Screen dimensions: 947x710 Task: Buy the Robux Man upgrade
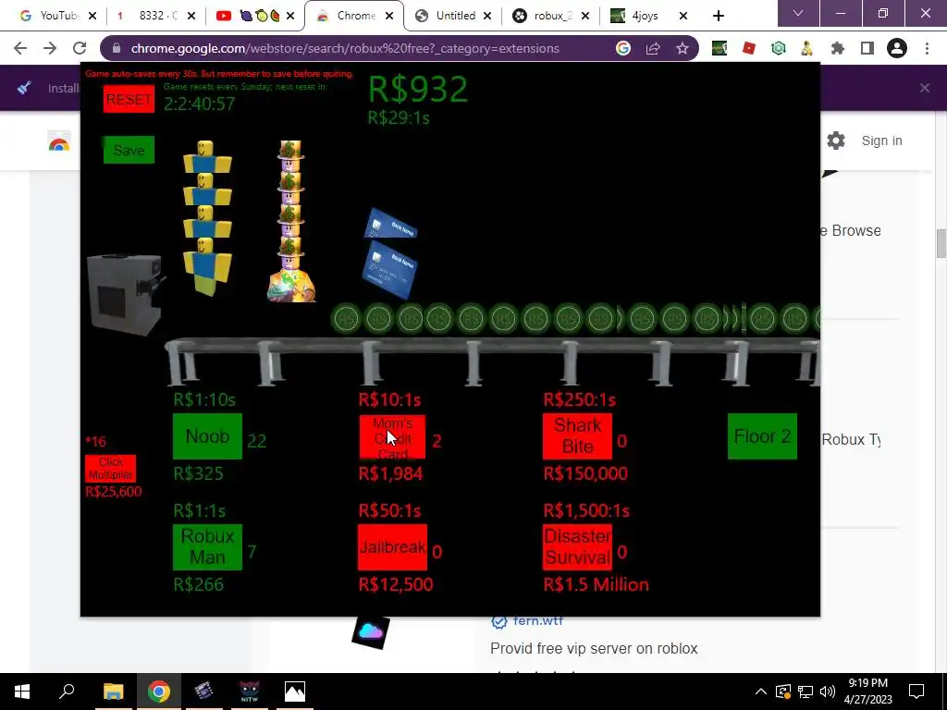tap(207, 547)
